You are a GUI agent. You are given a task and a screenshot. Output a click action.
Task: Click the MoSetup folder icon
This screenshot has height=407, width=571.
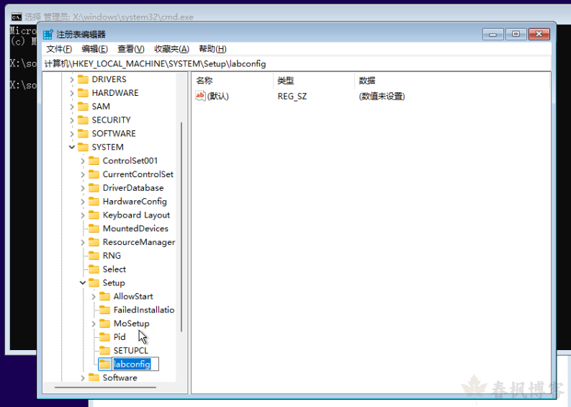105,323
